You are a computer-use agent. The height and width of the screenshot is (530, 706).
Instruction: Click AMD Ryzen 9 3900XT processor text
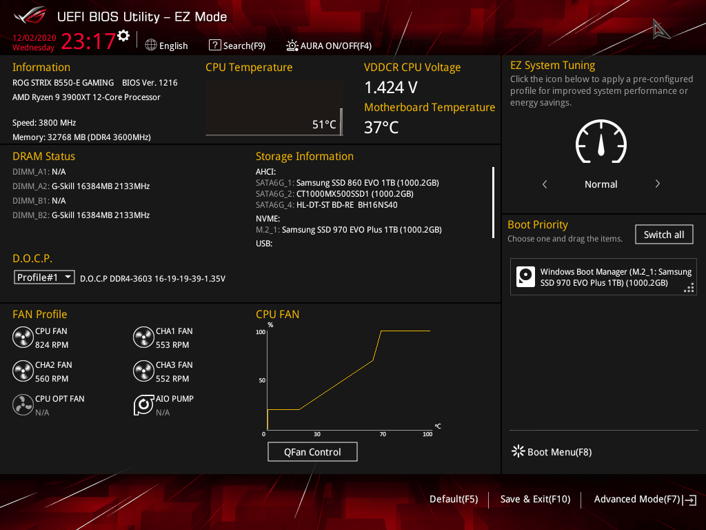pyautogui.click(x=86, y=97)
